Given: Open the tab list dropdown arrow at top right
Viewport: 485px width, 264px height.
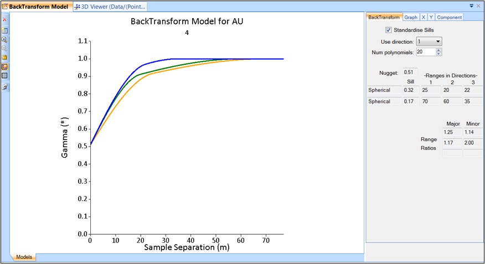Looking at the screenshot, I should (471, 6).
